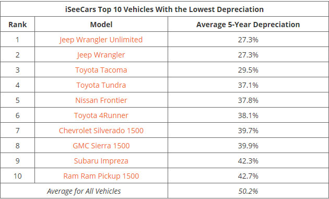Click the Average for All Vehicles cell
329x199 pixels.
click(84, 191)
